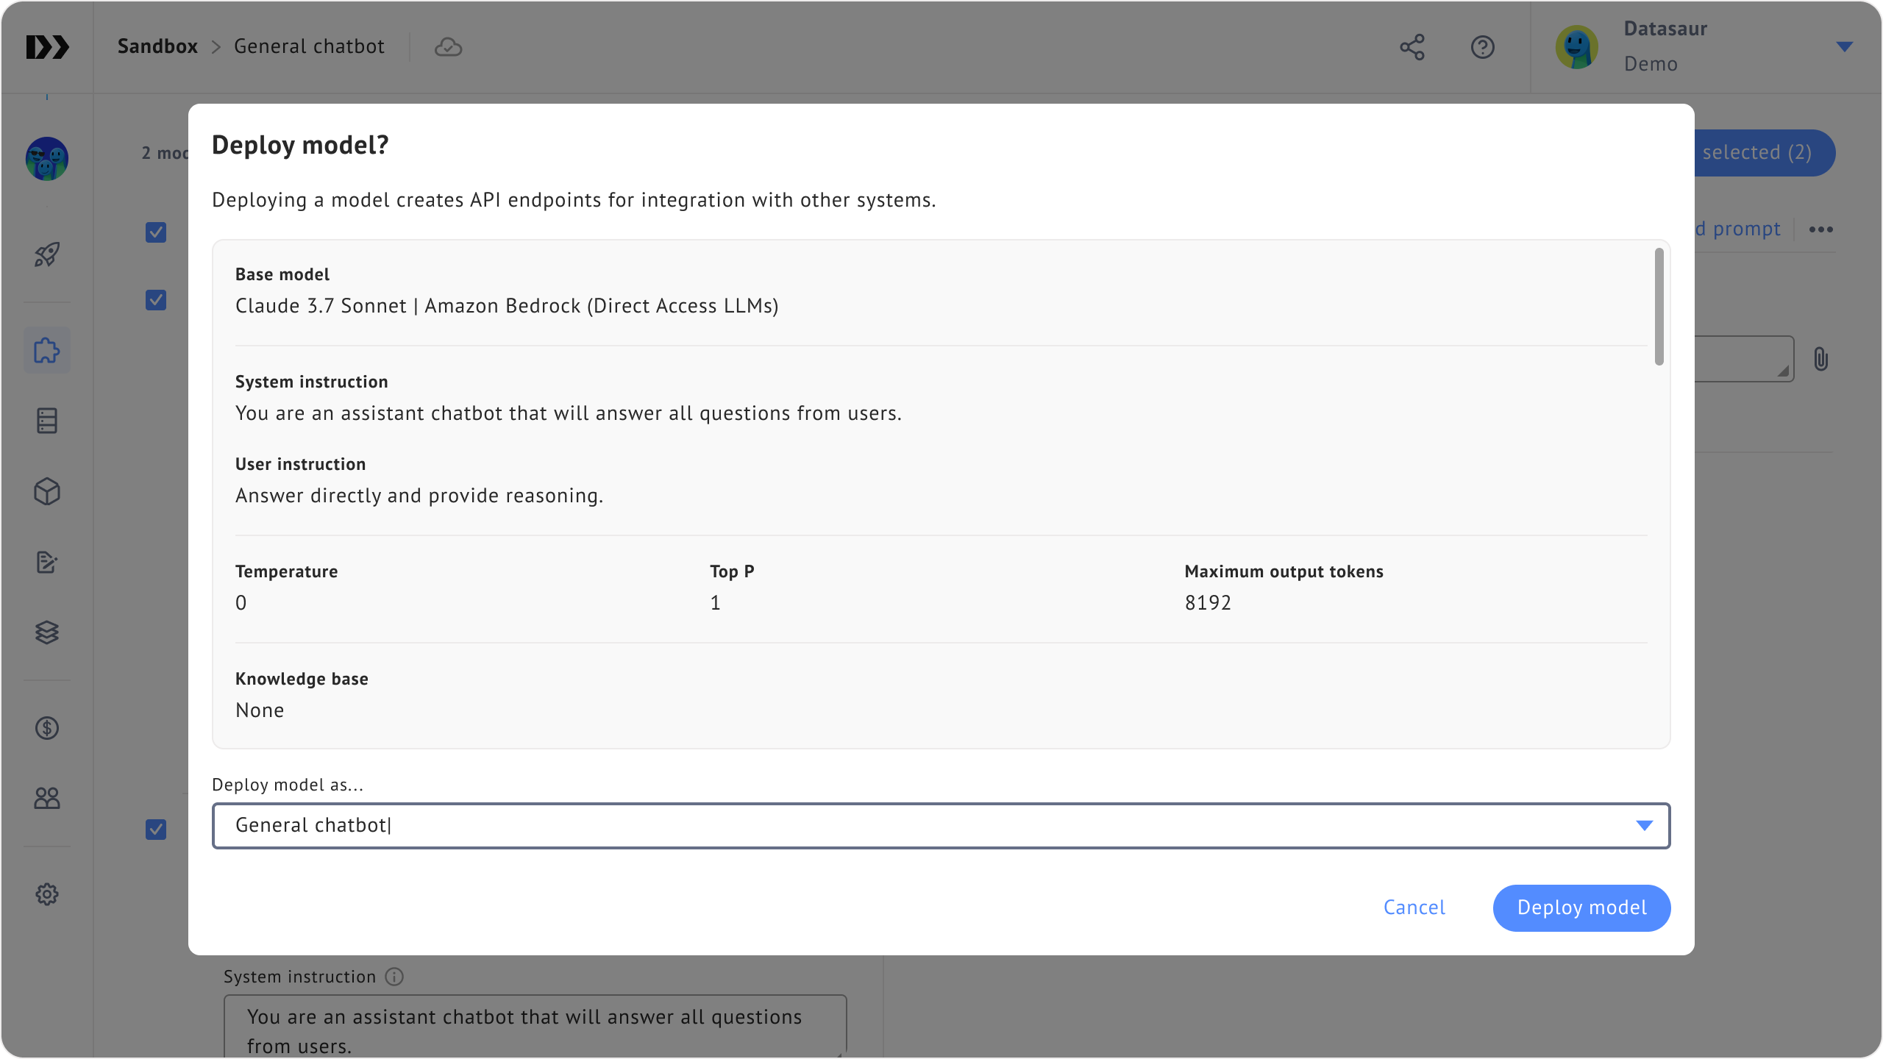Image resolution: width=1883 pixels, height=1059 pixels.
Task: Click the dialog's vertical scrollbar
Action: click(x=1659, y=307)
